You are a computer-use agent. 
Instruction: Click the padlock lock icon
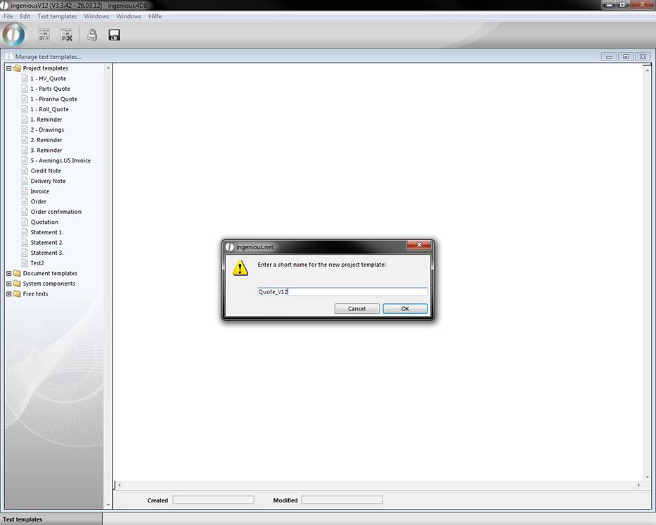pyautogui.click(x=92, y=34)
